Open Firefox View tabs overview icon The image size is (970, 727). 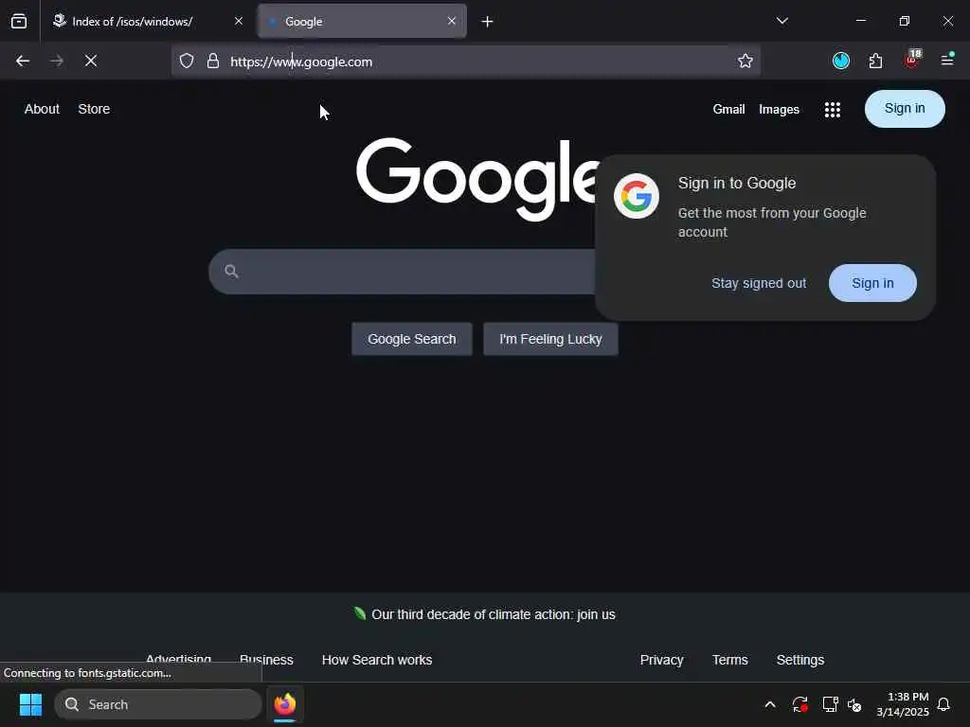point(19,21)
